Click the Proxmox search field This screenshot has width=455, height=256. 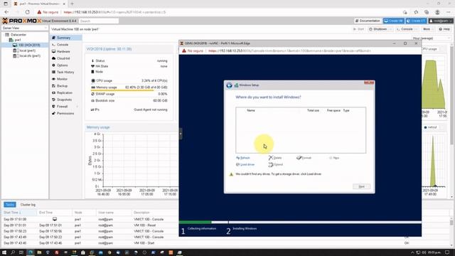(x=99, y=21)
